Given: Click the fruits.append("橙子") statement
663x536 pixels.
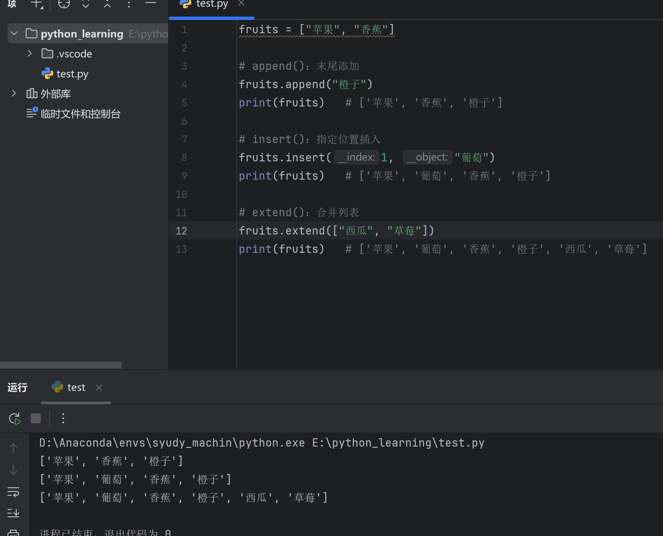Looking at the screenshot, I should click(x=306, y=84).
